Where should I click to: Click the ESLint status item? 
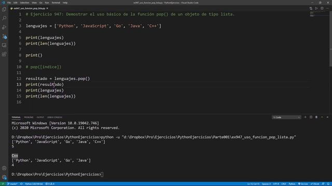coord(315,184)
